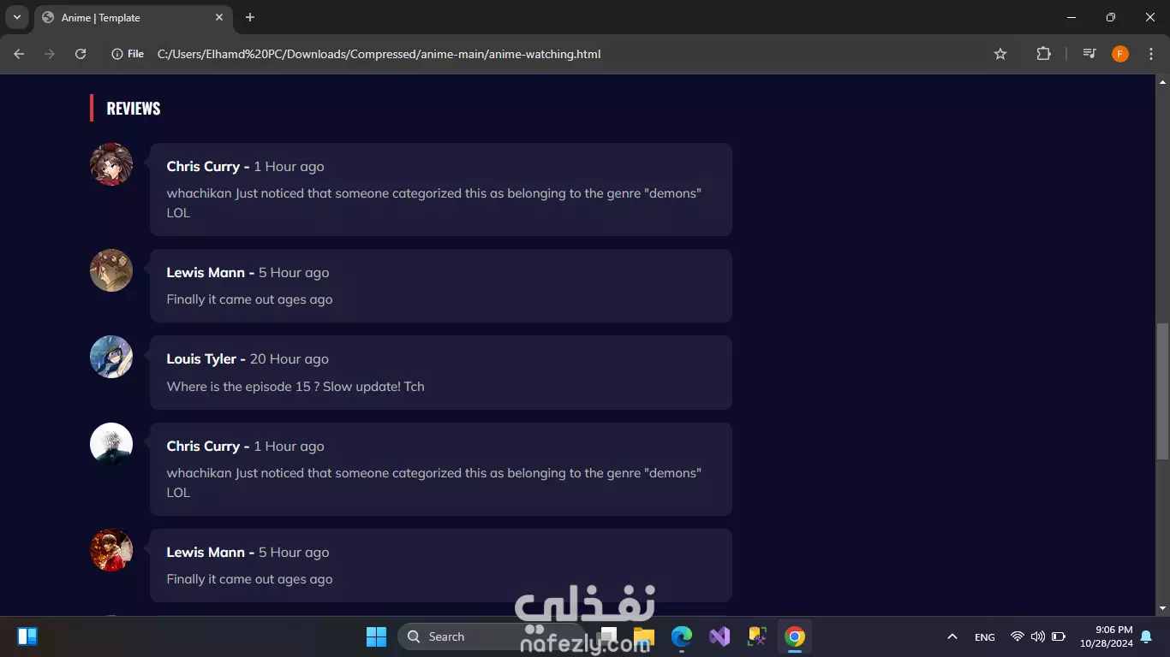Click the Louis Tyler reviewer name
The height and width of the screenshot is (657, 1170).
[201, 359]
